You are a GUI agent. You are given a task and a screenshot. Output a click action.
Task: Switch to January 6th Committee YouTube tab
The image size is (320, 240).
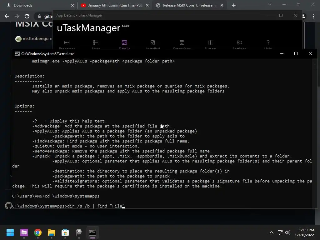tap(115, 5)
